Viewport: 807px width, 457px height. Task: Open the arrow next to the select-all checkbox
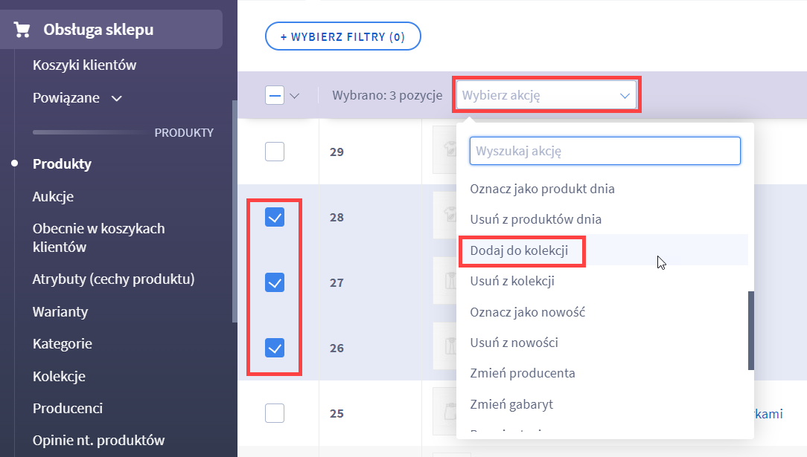tap(295, 95)
